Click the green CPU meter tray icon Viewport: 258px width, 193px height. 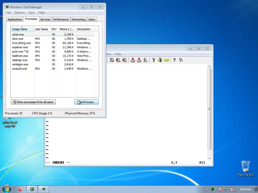pos(213,189)
